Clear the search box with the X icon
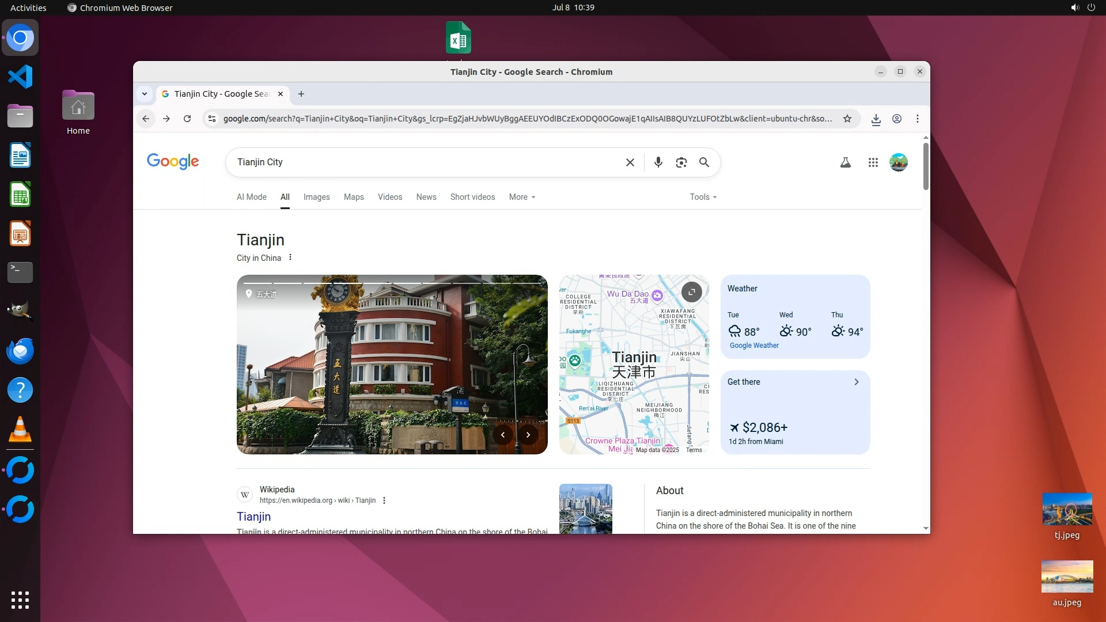The image size is (1106, 622). coord(630,162)
